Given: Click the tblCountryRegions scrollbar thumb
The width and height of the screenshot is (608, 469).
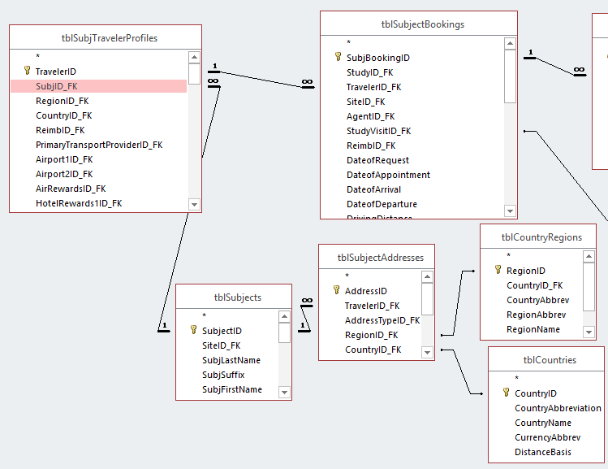Looking at the screenshot, I should (589, 287).
